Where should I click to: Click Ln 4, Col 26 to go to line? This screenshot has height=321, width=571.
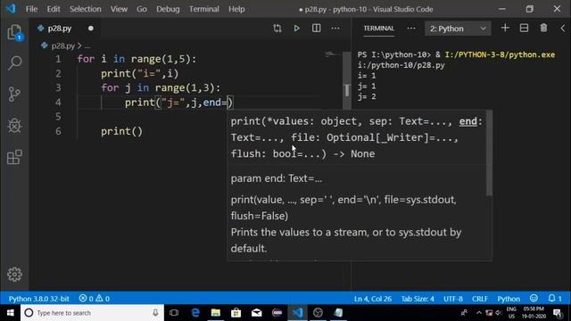373,299
